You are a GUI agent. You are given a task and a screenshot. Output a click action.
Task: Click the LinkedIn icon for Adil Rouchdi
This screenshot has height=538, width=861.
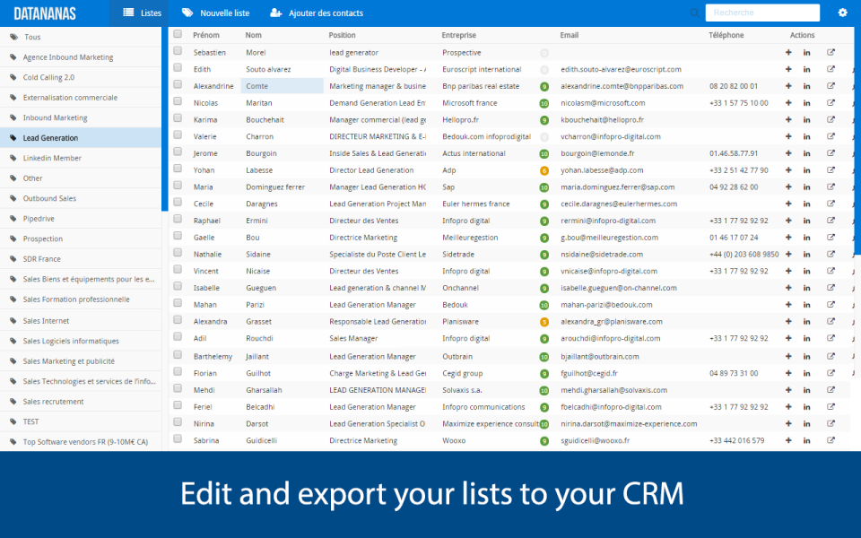tap(806, 339)
